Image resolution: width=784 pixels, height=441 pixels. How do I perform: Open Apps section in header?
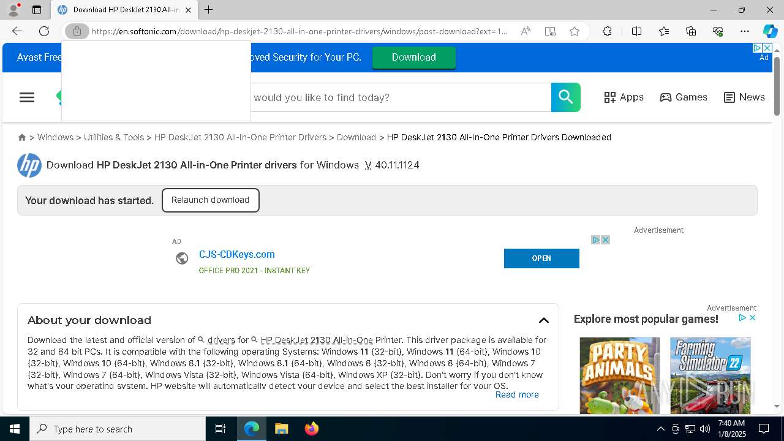624,97
